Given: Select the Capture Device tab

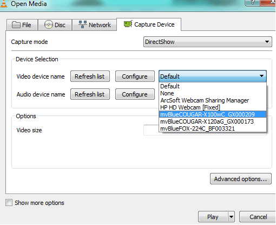Looking at the screenshot, I should click(x=149, y=24).
